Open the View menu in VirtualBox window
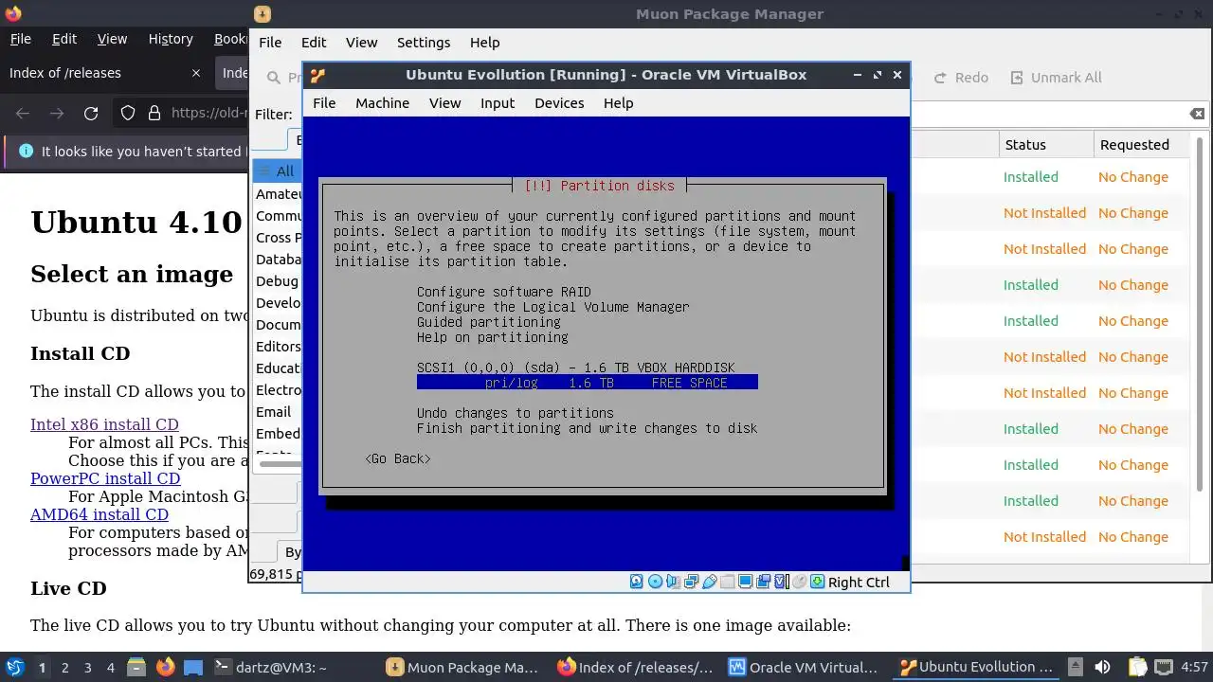 (x=444, y=103)
